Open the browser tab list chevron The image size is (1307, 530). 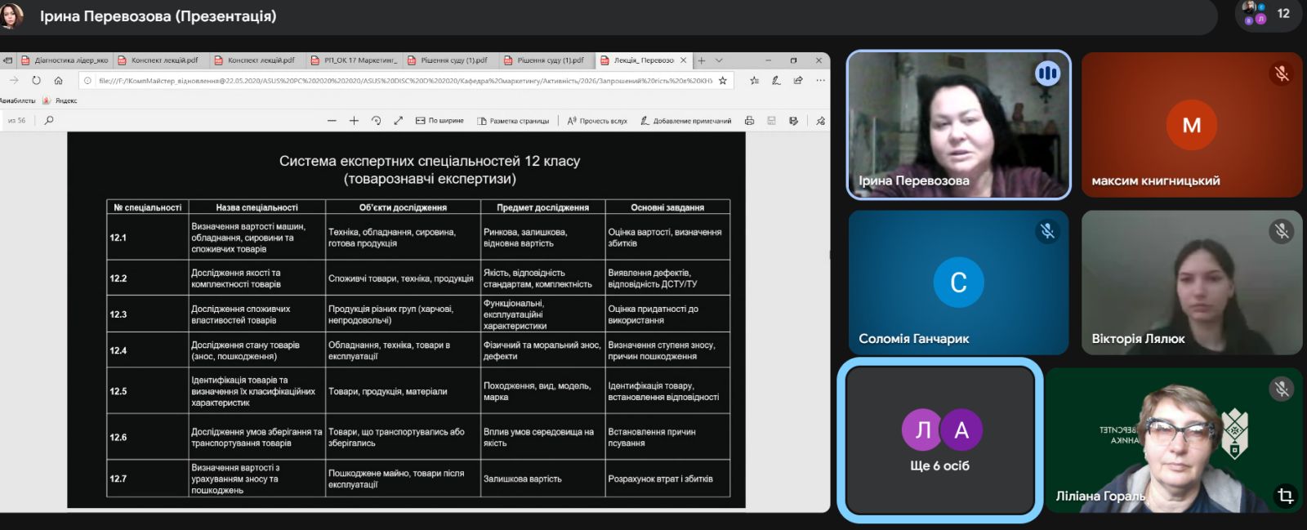[719, 60]
